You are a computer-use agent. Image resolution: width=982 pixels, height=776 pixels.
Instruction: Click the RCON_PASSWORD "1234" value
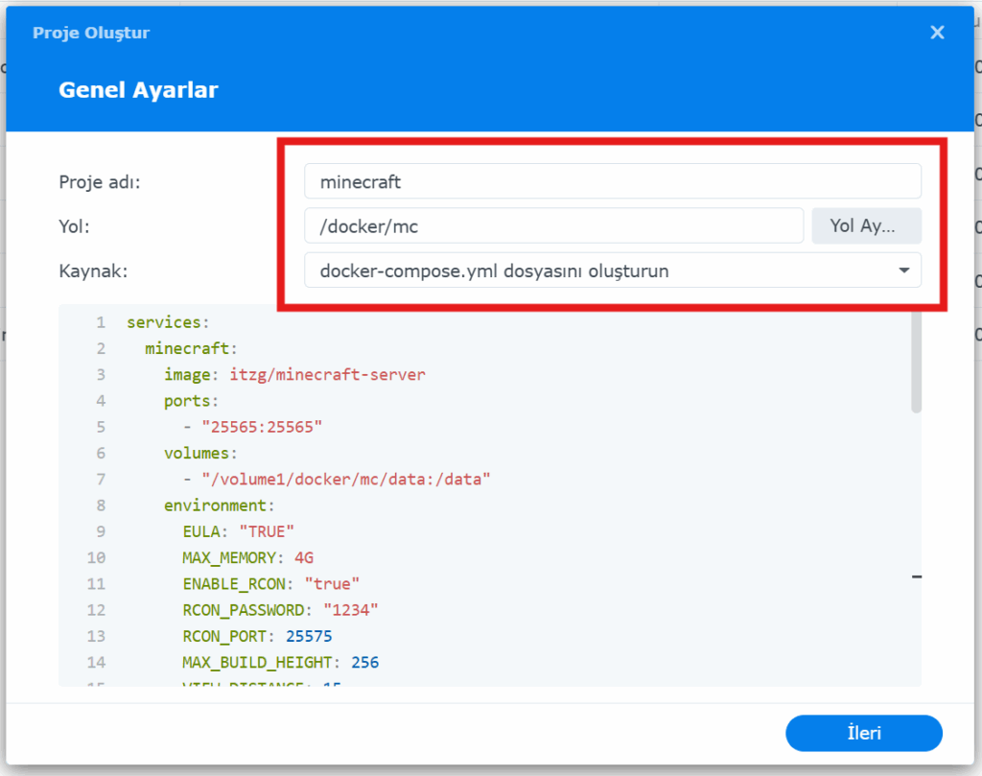point(351,609)
